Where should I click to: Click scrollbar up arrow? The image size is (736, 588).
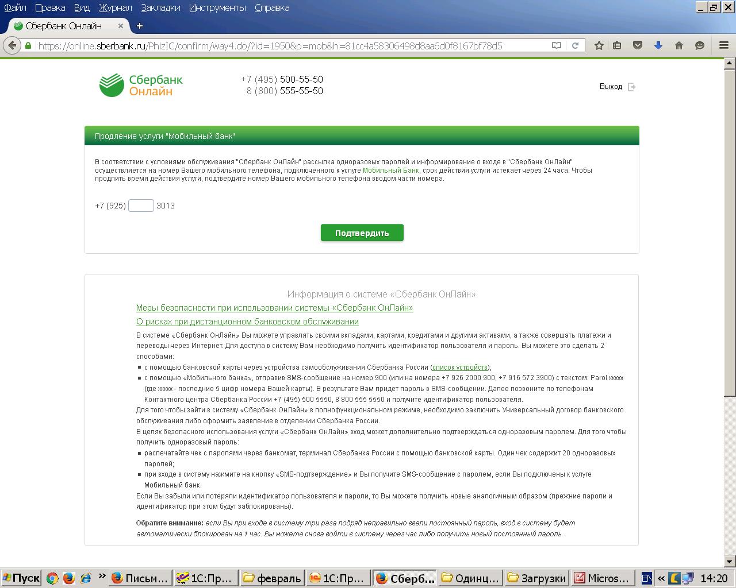point(730,63)
